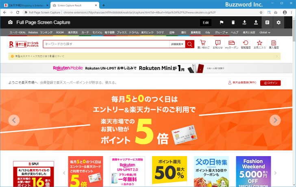This screenshot has height=187, width=296.
Task: Open the お気に入り favorites star icon
Action: tap(259, 45)
